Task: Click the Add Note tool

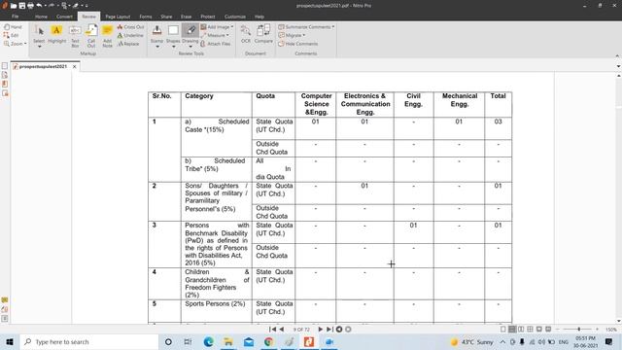Action: (x=107, y=36)
